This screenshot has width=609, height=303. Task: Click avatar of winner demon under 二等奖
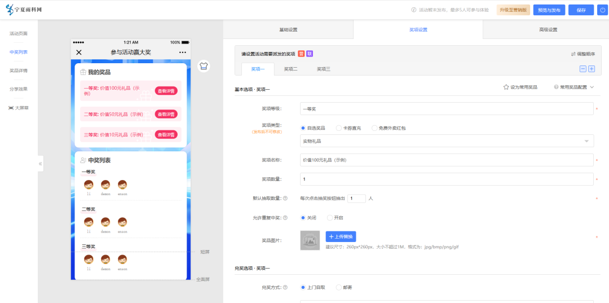point(105,222)
